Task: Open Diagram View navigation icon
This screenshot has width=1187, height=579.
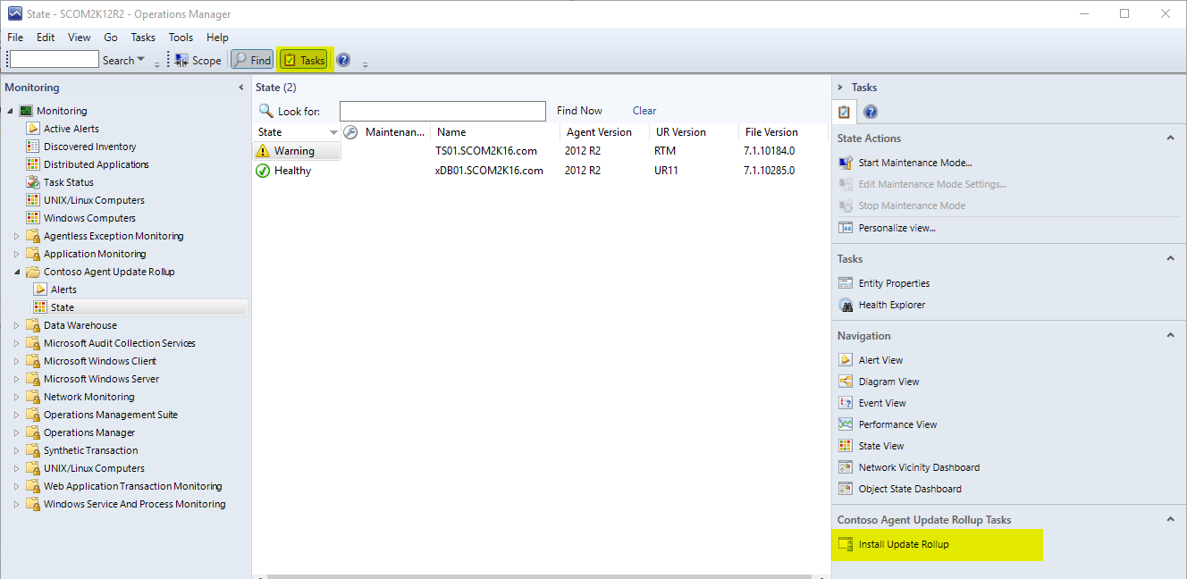Action: (846, 382)
